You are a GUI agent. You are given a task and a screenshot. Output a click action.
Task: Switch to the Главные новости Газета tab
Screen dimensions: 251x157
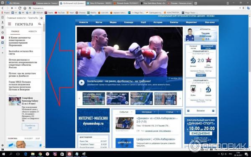[x=45, y=3]
